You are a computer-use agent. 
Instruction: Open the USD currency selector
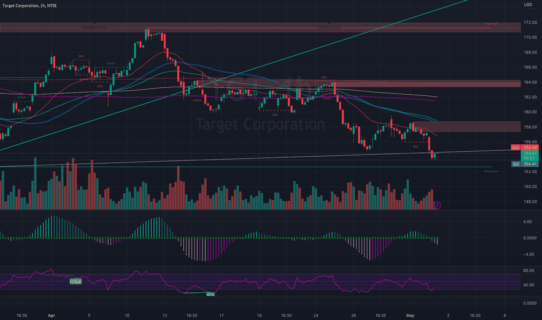528,5
